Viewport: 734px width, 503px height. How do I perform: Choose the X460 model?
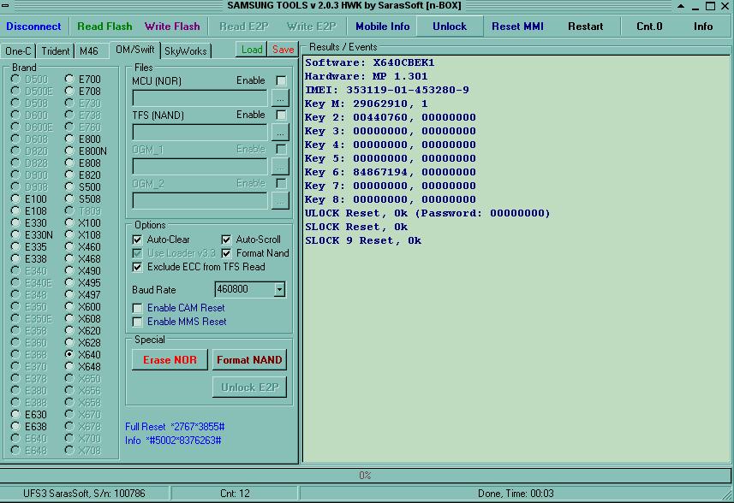[x=69, y=247]
